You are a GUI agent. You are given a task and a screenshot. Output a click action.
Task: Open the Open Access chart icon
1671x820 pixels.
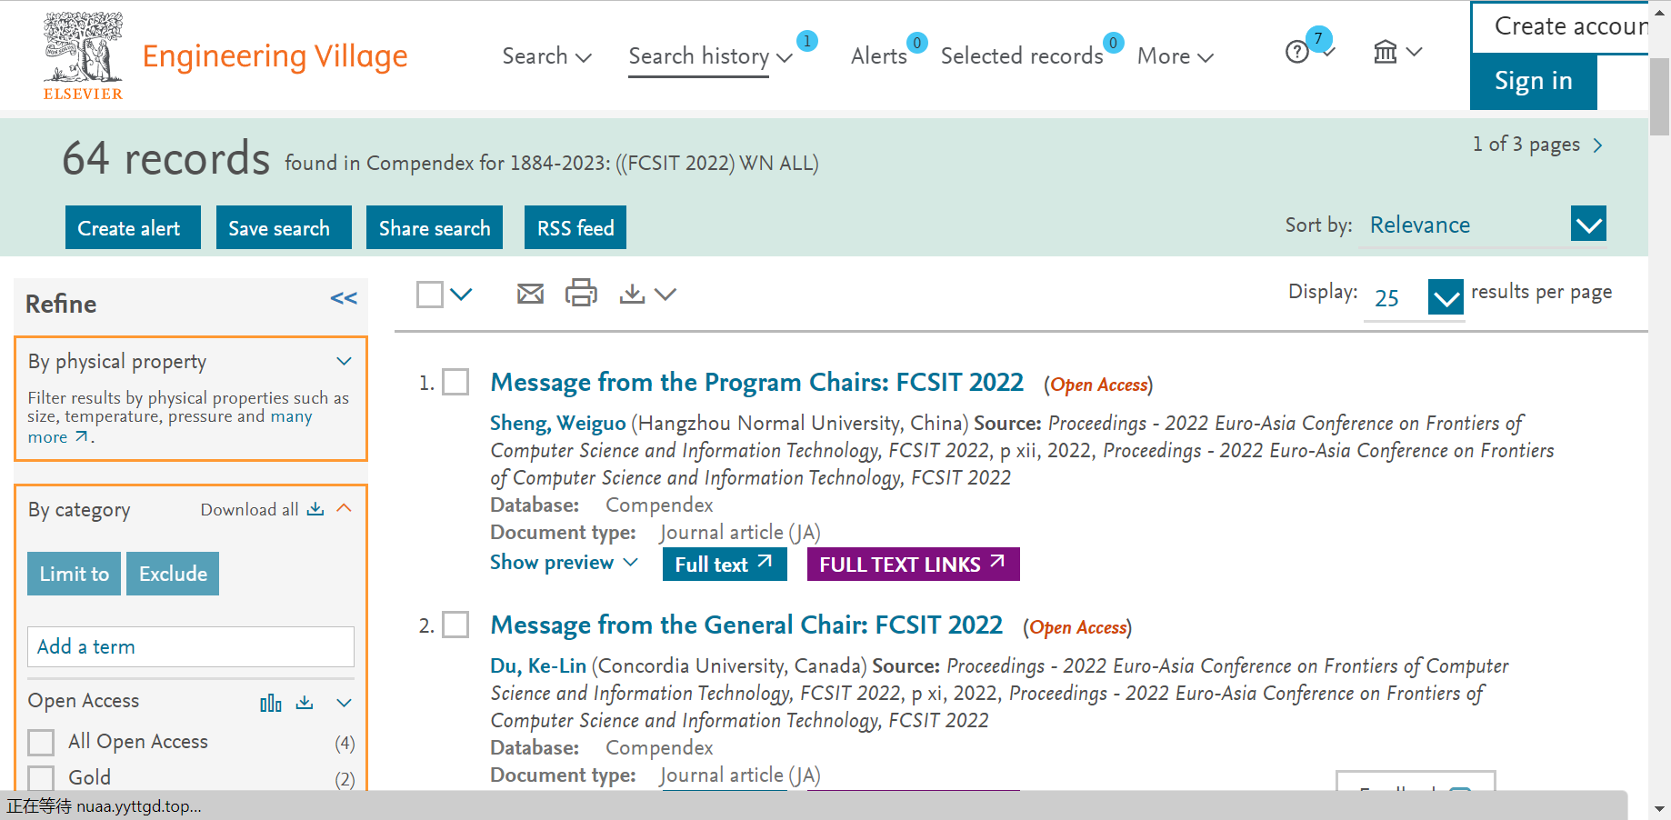point(271,703)
